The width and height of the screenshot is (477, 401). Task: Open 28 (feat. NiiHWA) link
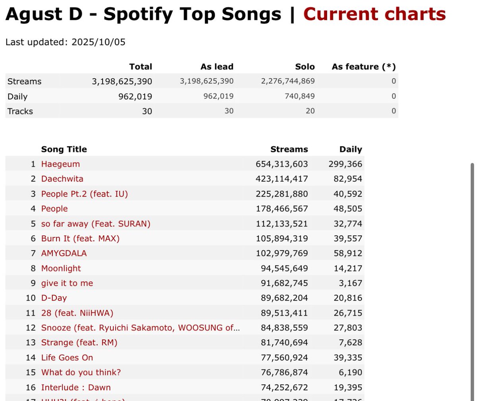point(77,313)
